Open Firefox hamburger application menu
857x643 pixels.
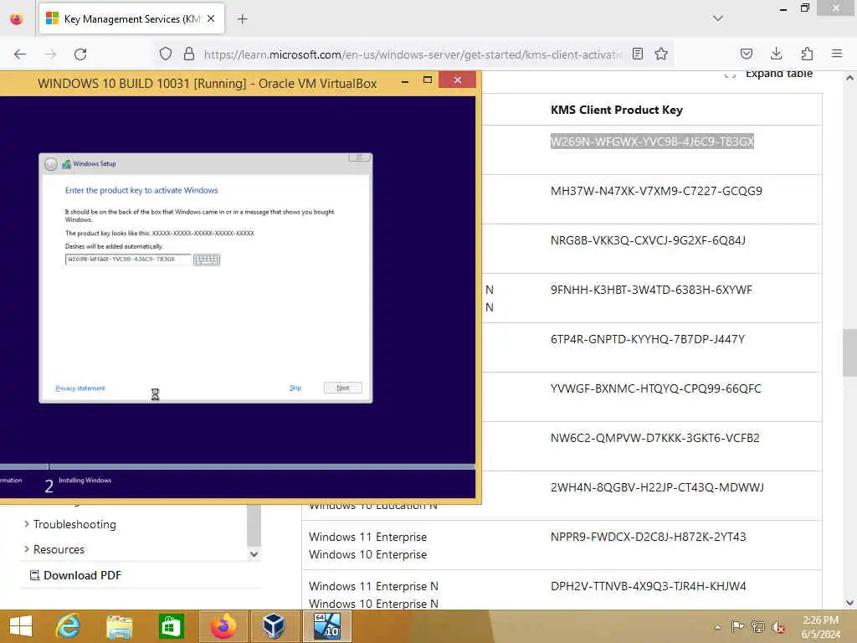pyautogui.click(x=837, y=54)
